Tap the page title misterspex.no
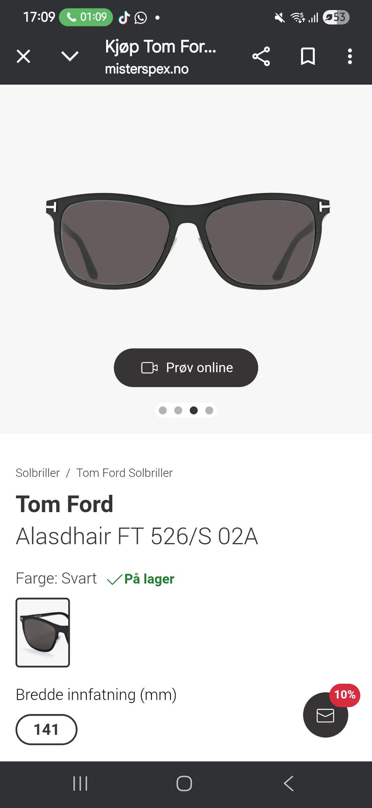The image size is (372, 808). pos(160,57)
